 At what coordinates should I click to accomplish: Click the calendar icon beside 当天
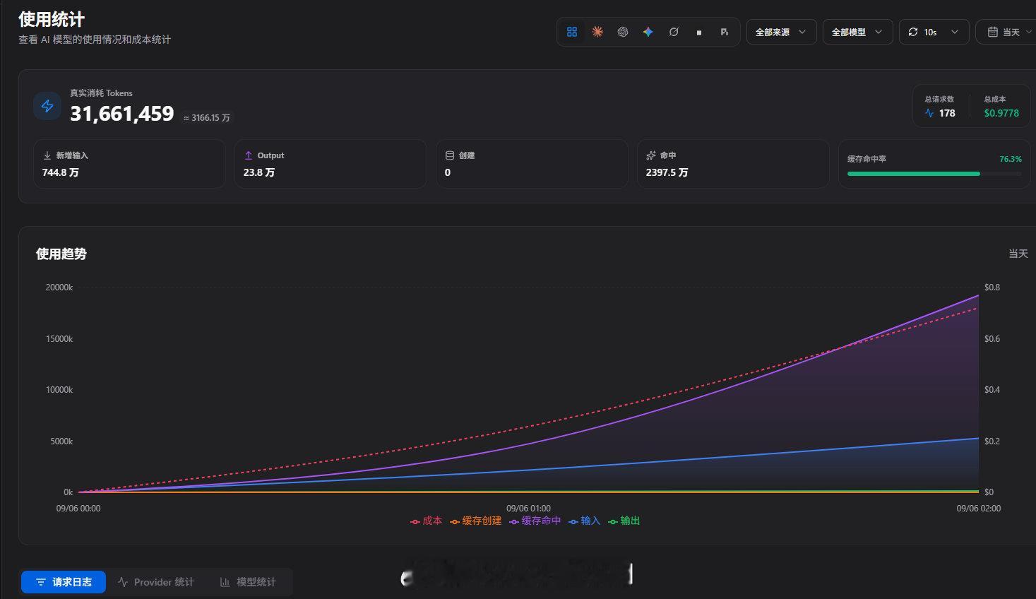(992, 32)
